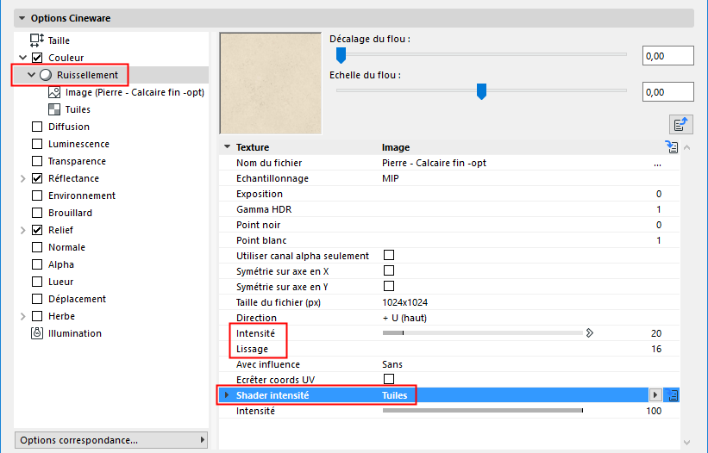Click the Direction + U (haut) value
This screenshot has height=453, width=708.
pyautogui.click(x=404, y=318)
